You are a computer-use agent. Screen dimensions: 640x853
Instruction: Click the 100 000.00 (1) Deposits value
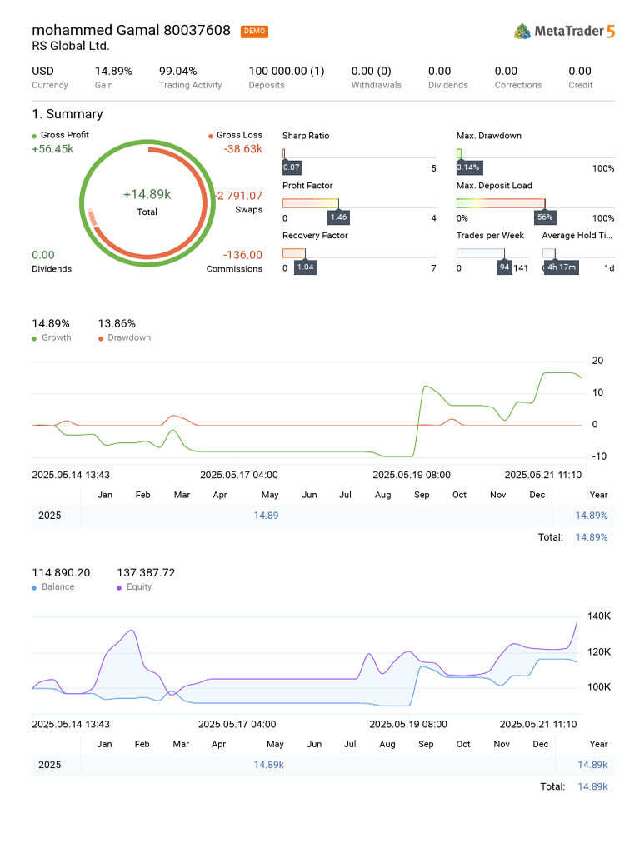click(287, 72)
